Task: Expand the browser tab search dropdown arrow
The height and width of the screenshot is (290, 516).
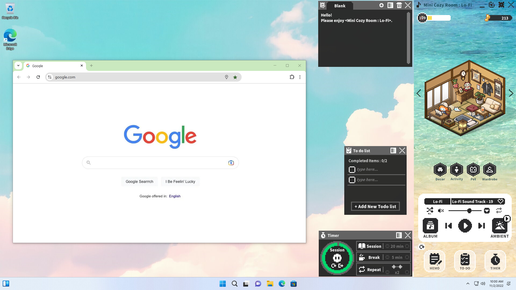Action: 18,66
